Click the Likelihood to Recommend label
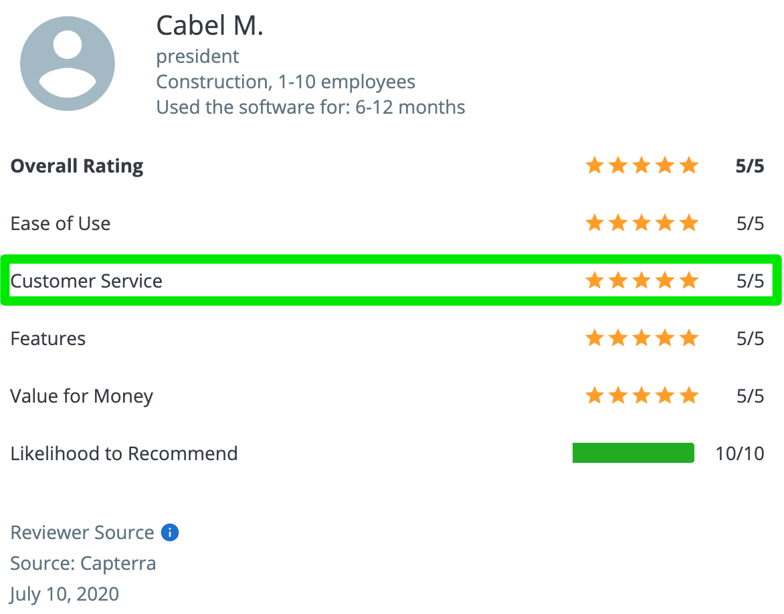Screen dimensions: 784x614 (x=124, y=453)
